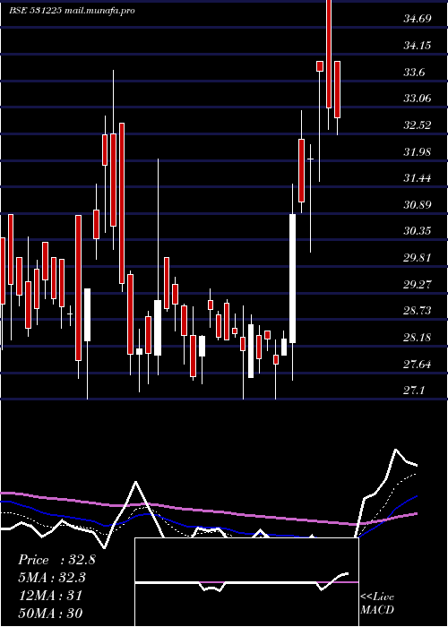Select the 29.27 price axis label
The image size is (448, 627).
tap(418, 285)
